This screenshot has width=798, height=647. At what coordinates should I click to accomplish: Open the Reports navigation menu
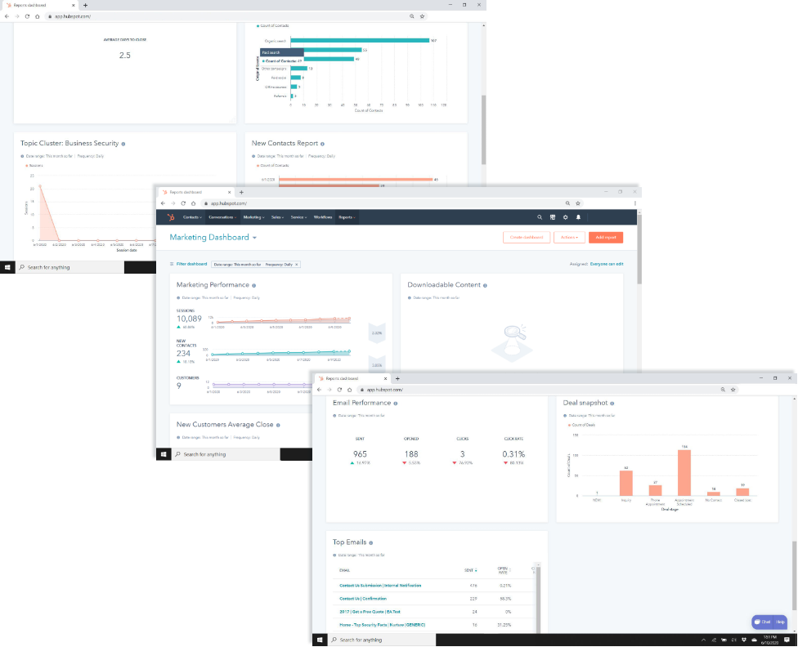[347, 217]
